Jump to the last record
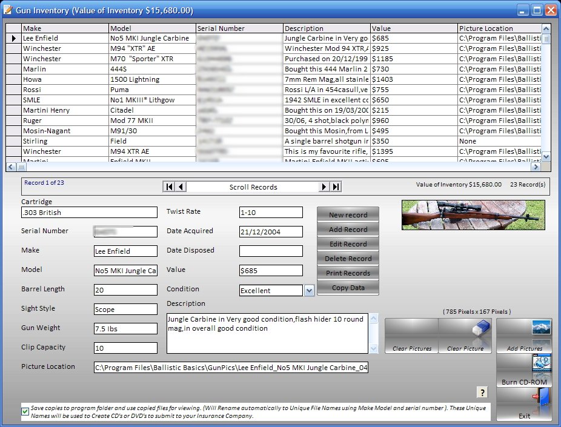Image resolution: width=561 pixels, height=427 pixels. [336, 187]
